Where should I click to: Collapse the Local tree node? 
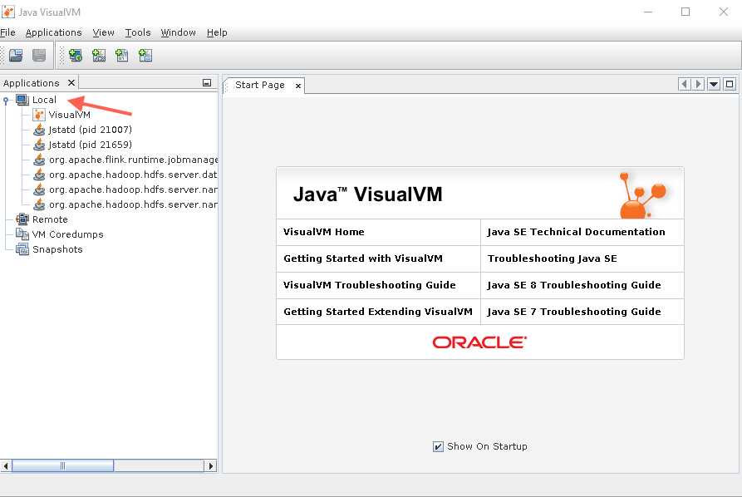click(6, 101)
